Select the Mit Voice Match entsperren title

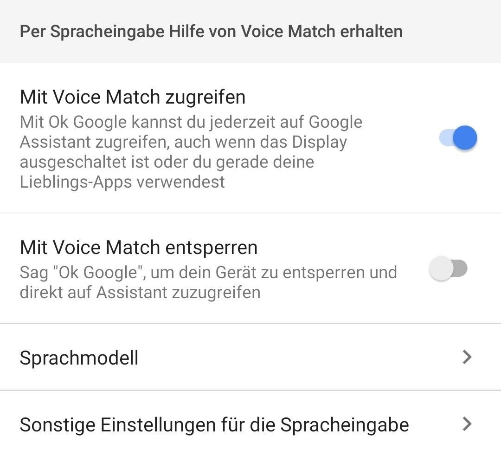(x=139, y=248)
